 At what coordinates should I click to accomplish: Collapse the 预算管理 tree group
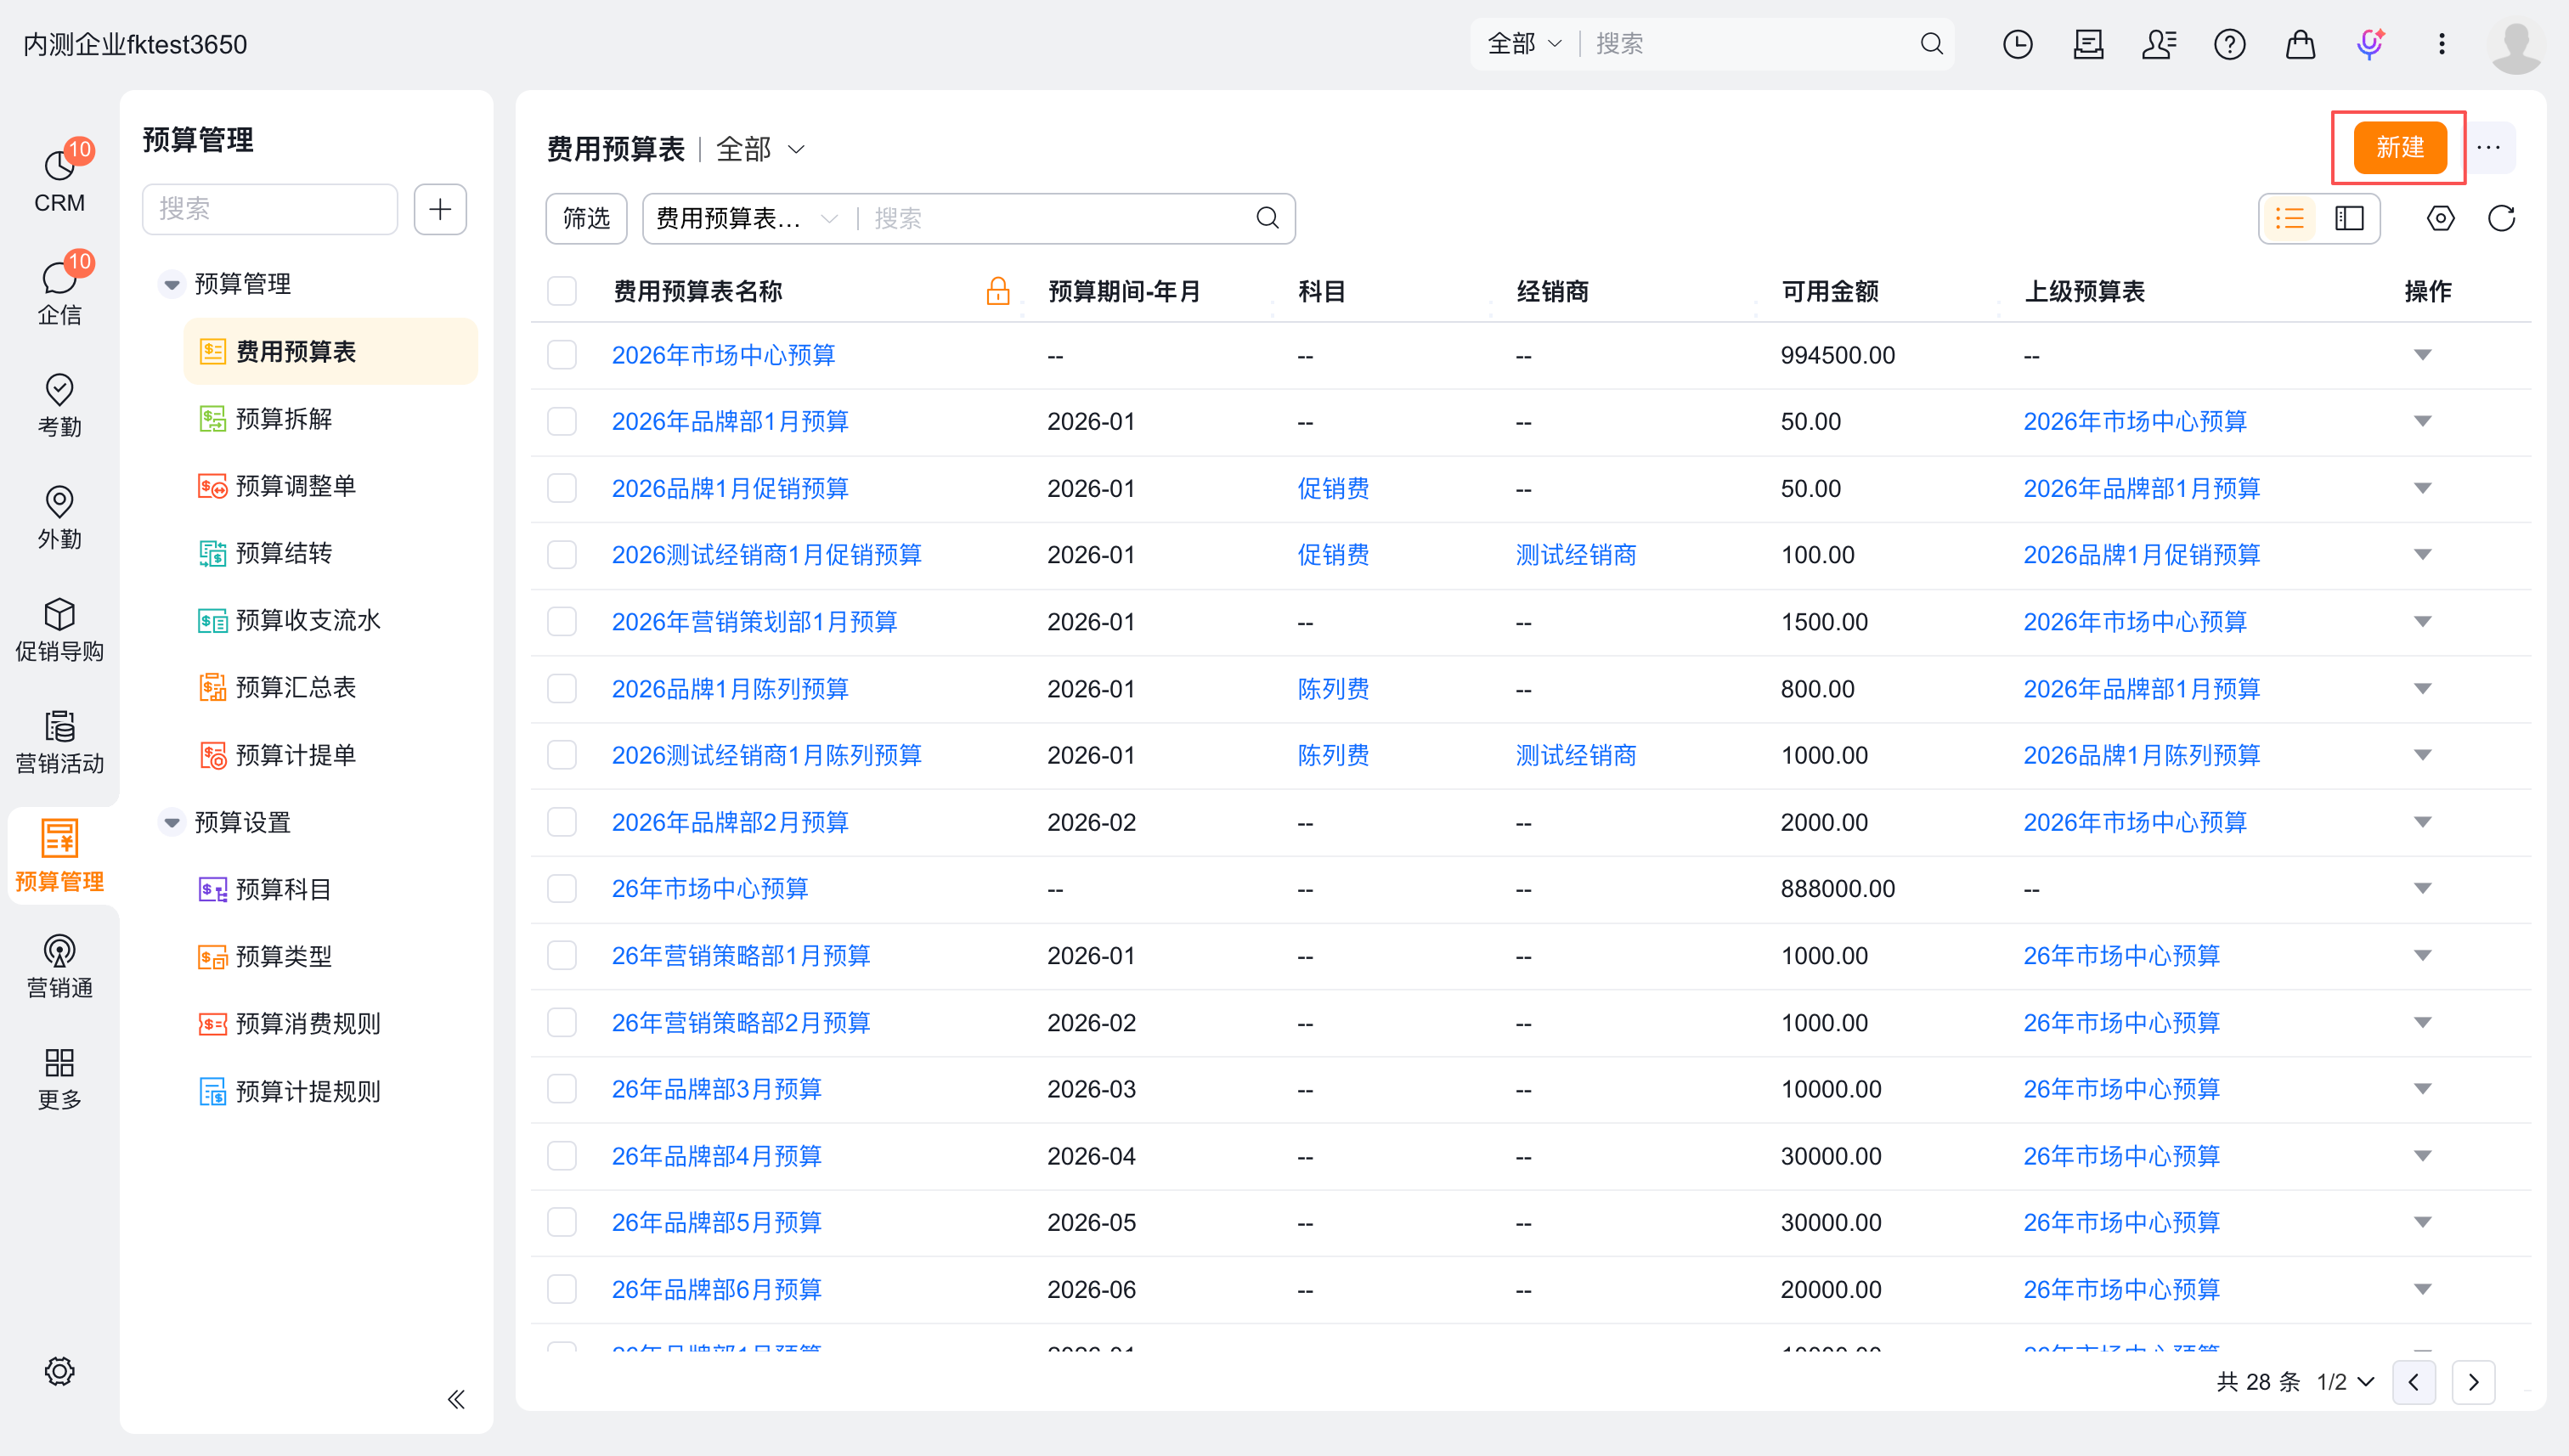click(172, 284)
